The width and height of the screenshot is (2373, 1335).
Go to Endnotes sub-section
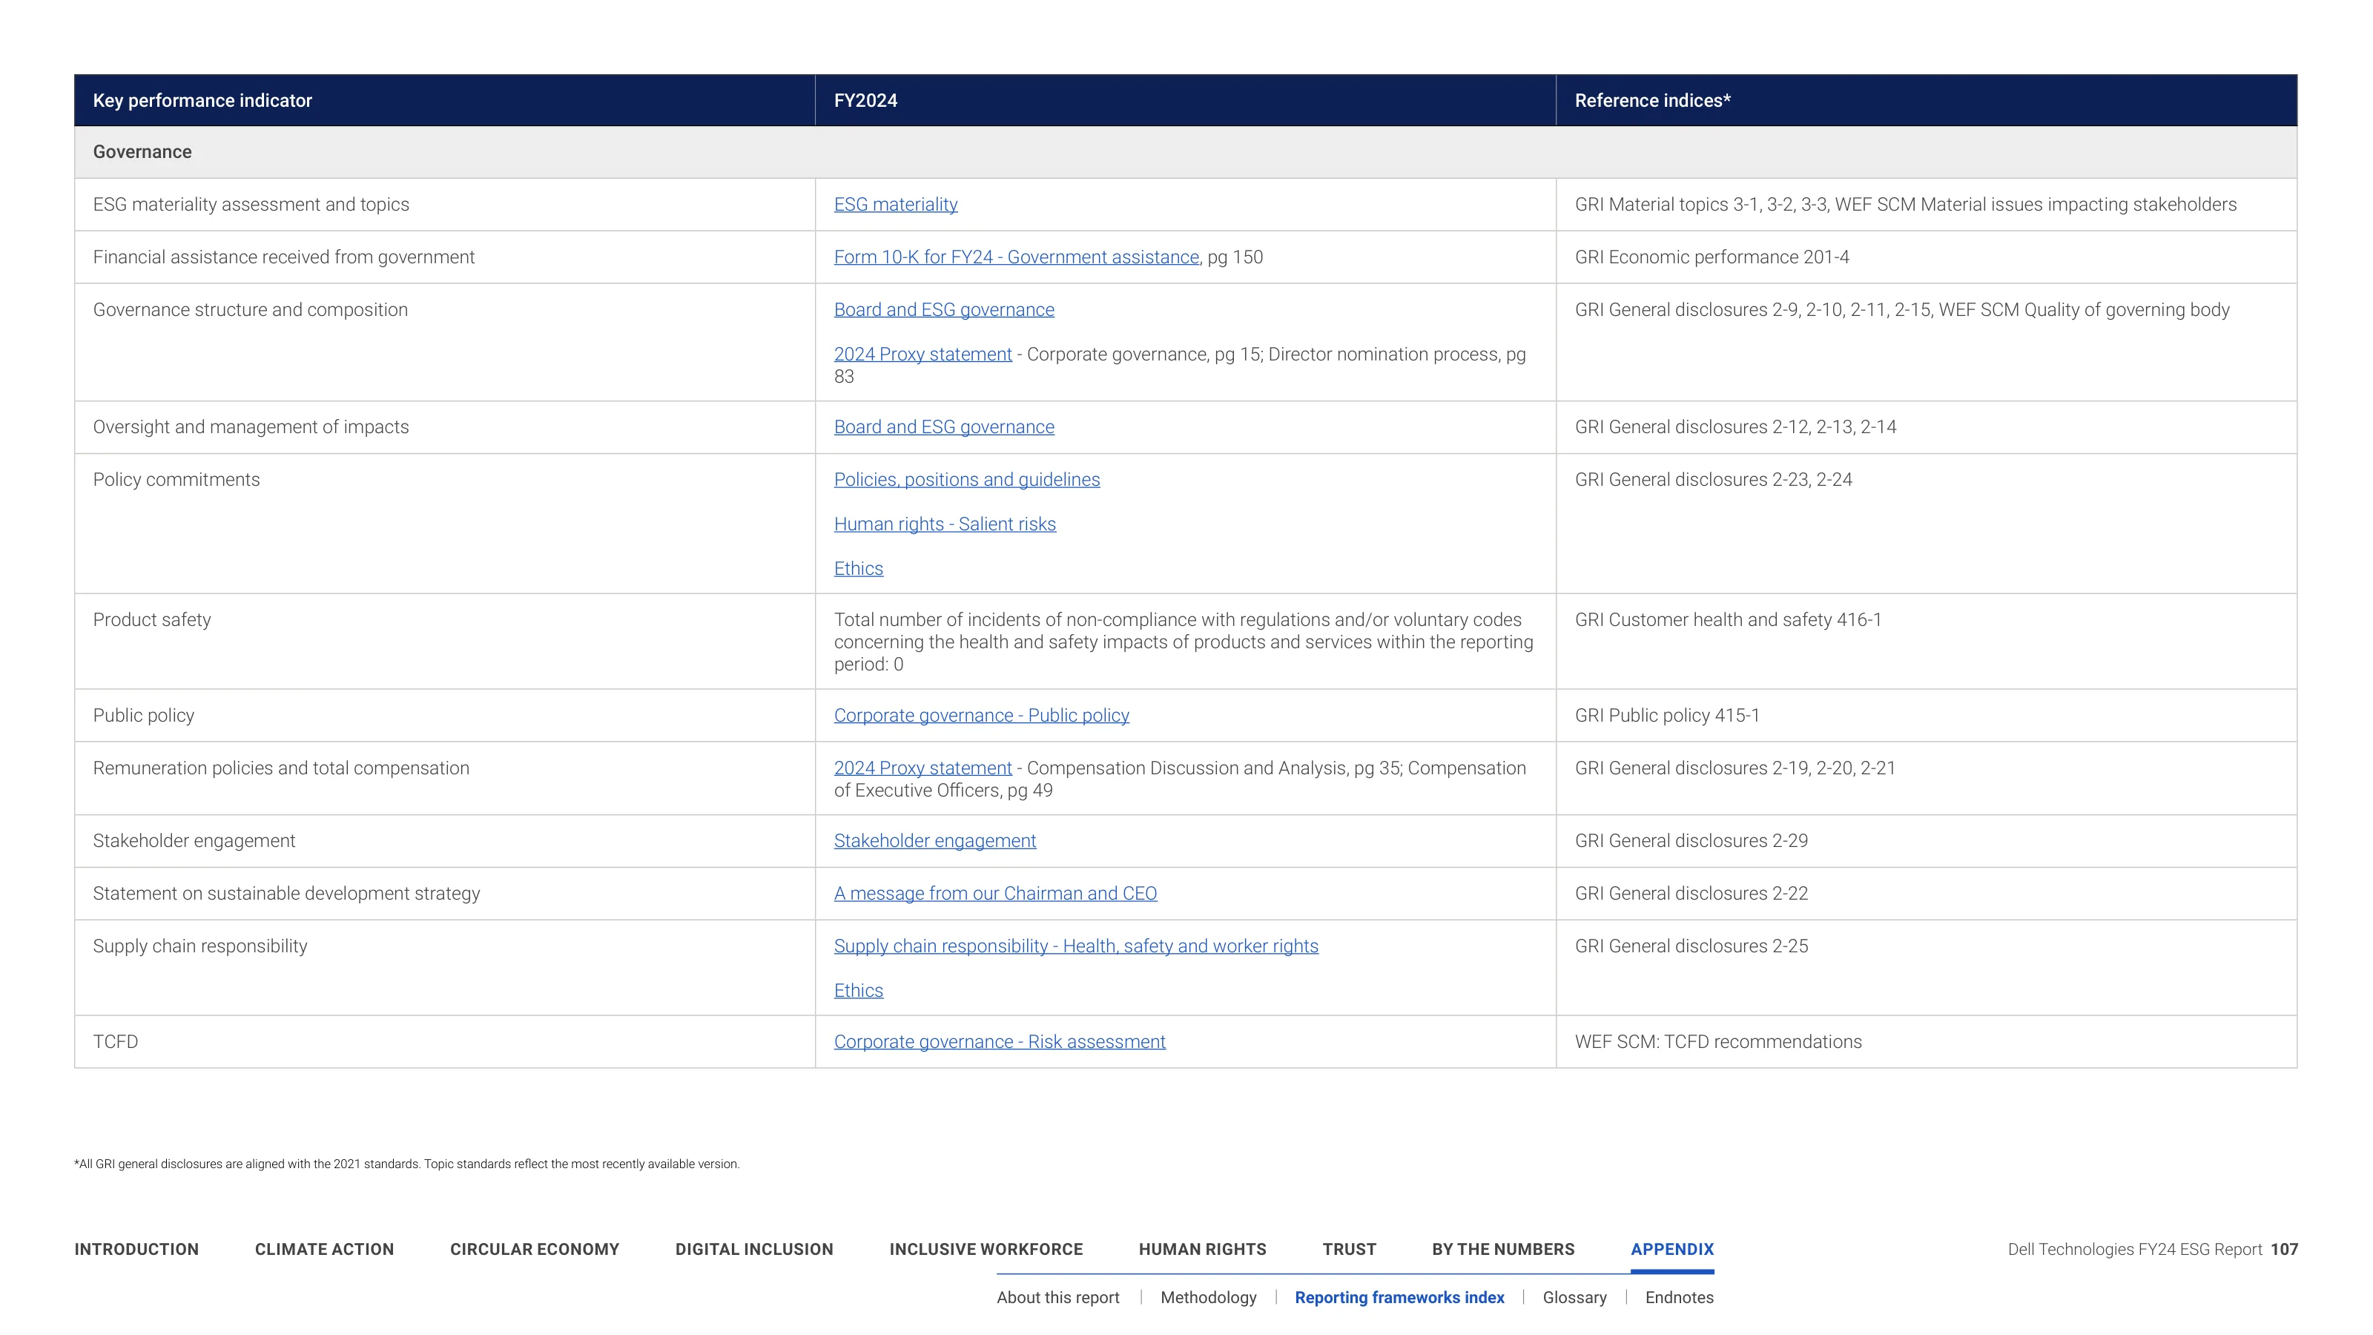pyautogui.click(x=1680, y=1297)
